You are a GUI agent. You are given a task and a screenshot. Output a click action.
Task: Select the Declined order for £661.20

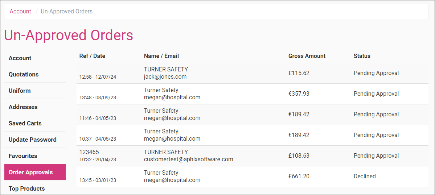pos(365,177)
